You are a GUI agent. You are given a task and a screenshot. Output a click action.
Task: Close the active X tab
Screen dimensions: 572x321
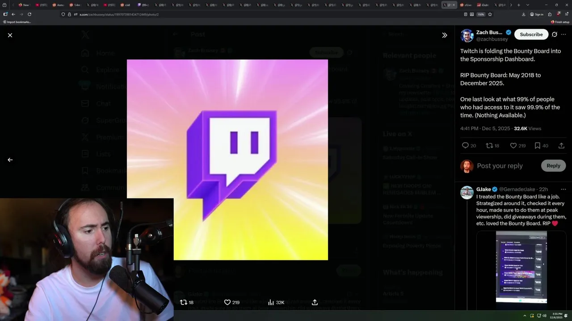[x=454, y=5]
